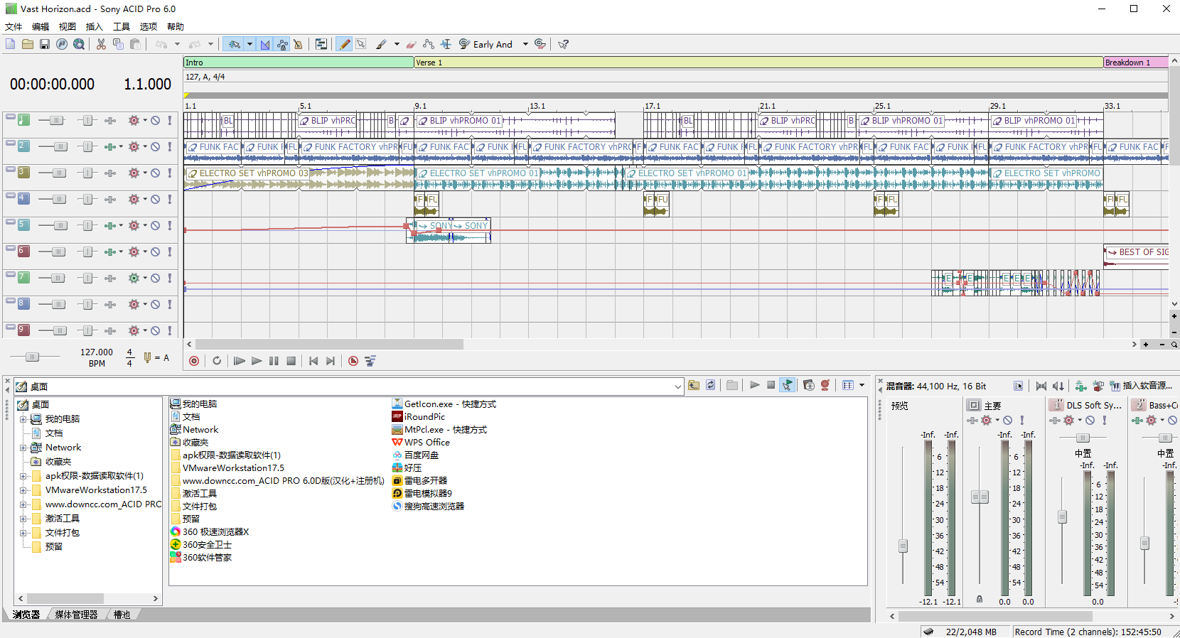1180x638 pixels.
Task: Open the explorer views dropdown arrow
Action: pyautogui.click(x=862, y=385)
